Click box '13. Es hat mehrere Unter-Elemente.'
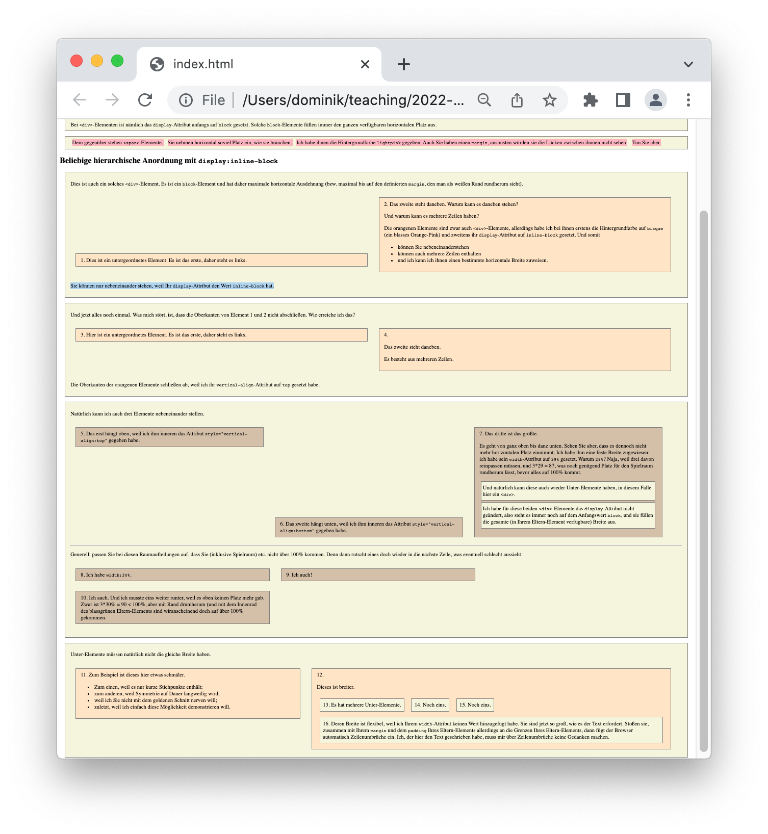The image size is (768, 834). coord(362,705)
